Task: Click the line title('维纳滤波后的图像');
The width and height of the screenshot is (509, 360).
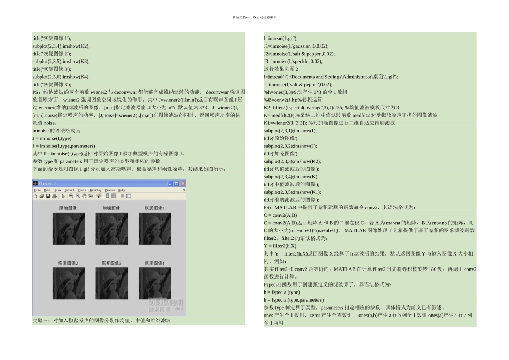Action: click(291, 200)
